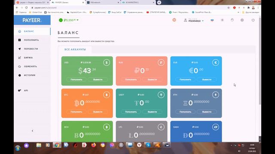
Task: Click the logout power icon
Action: 253,20
